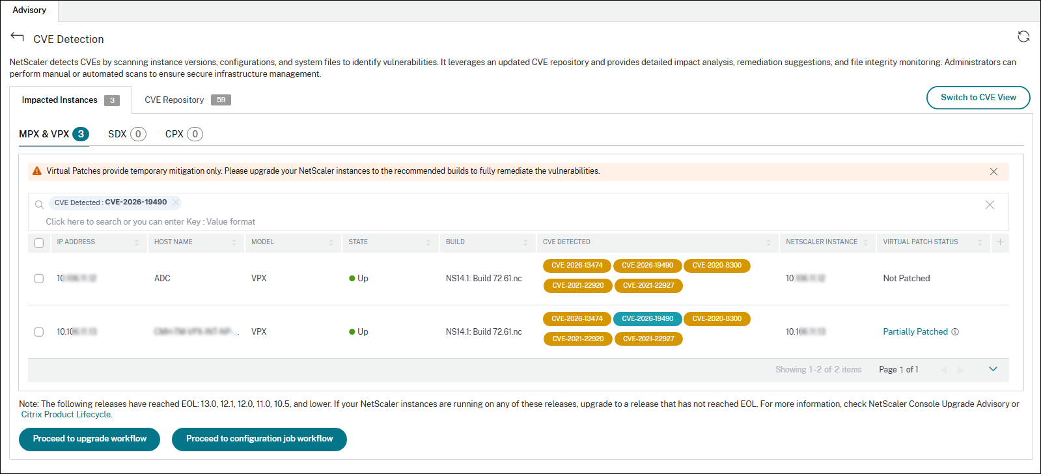Click Showing 1-2 of 2 items text

point(818,369)
